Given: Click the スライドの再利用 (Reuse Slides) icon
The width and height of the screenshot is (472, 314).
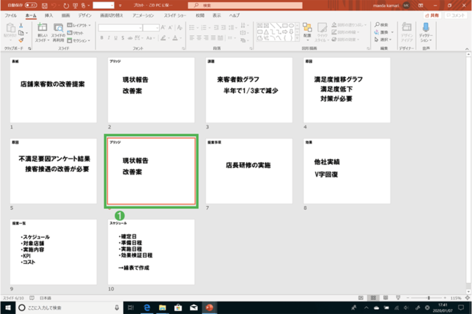Looking at the screenshot, I should (58, 28).
